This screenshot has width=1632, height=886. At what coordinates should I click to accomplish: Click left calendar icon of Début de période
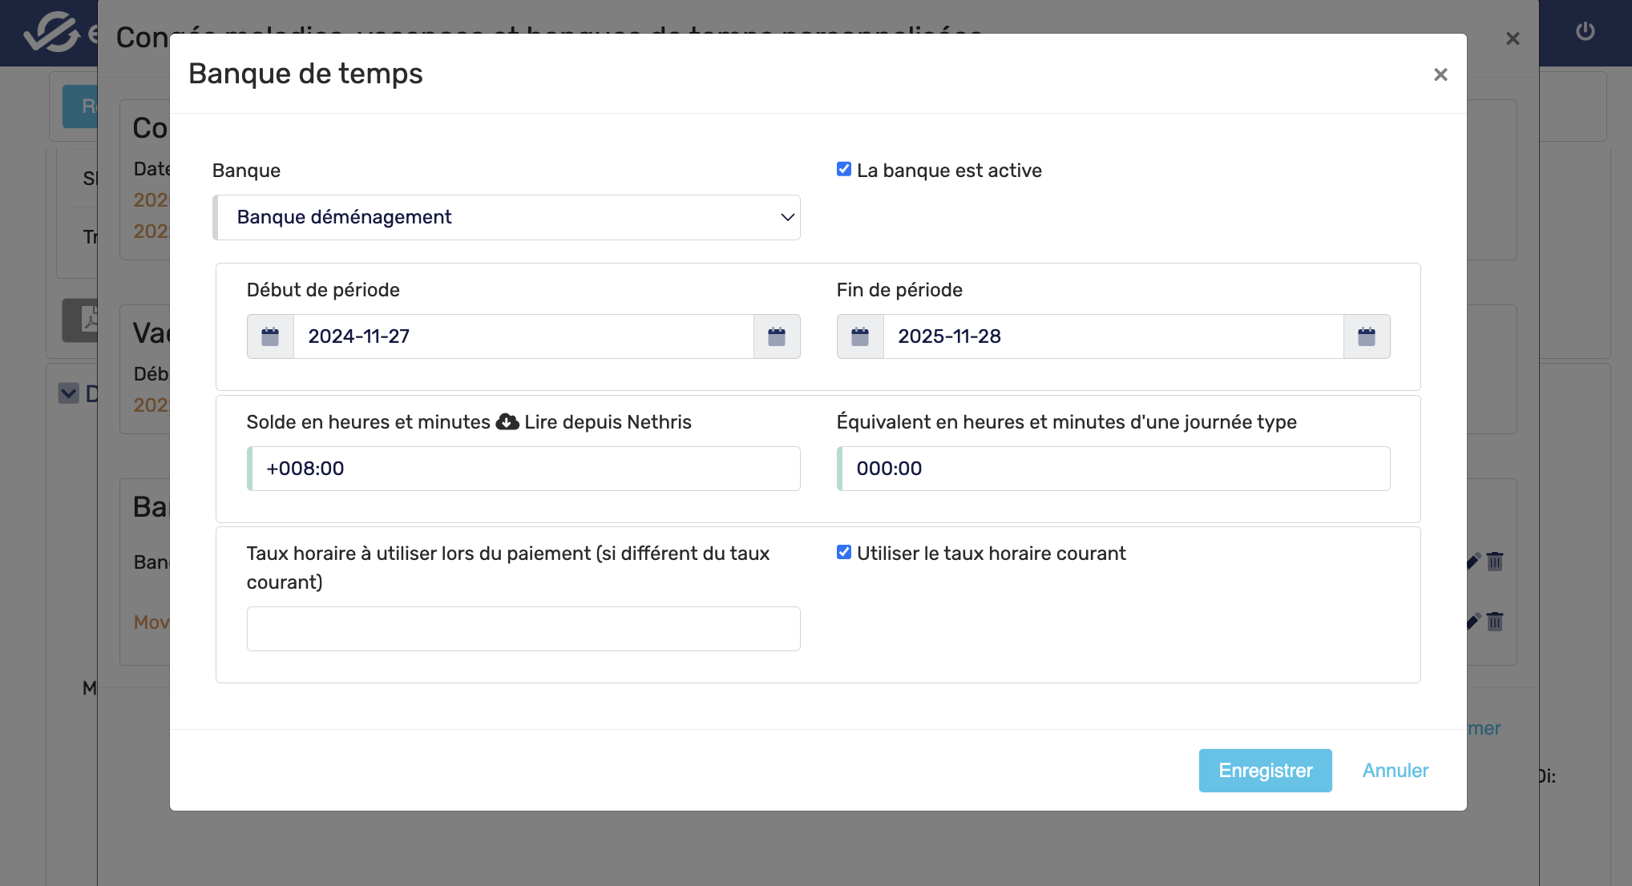[270, 336]
